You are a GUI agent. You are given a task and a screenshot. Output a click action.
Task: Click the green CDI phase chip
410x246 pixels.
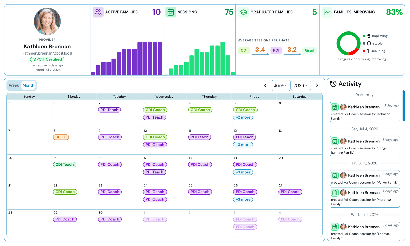click(244, 50)
